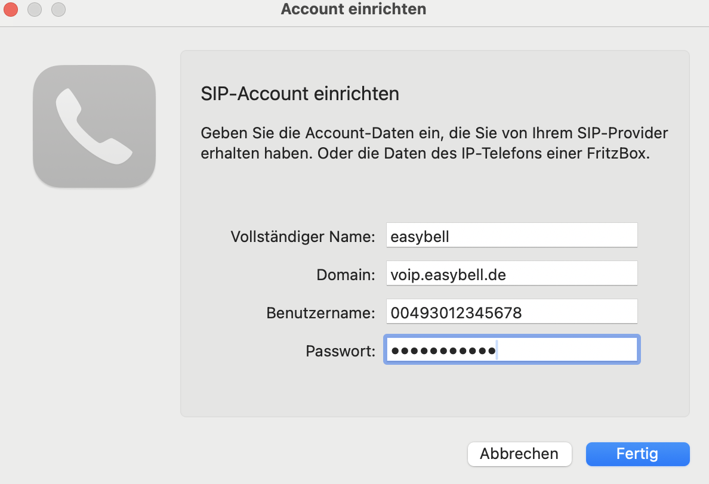Screen dimensions: 709x484
Task: Click the disabled zoom window button
Action: [58, 10]
